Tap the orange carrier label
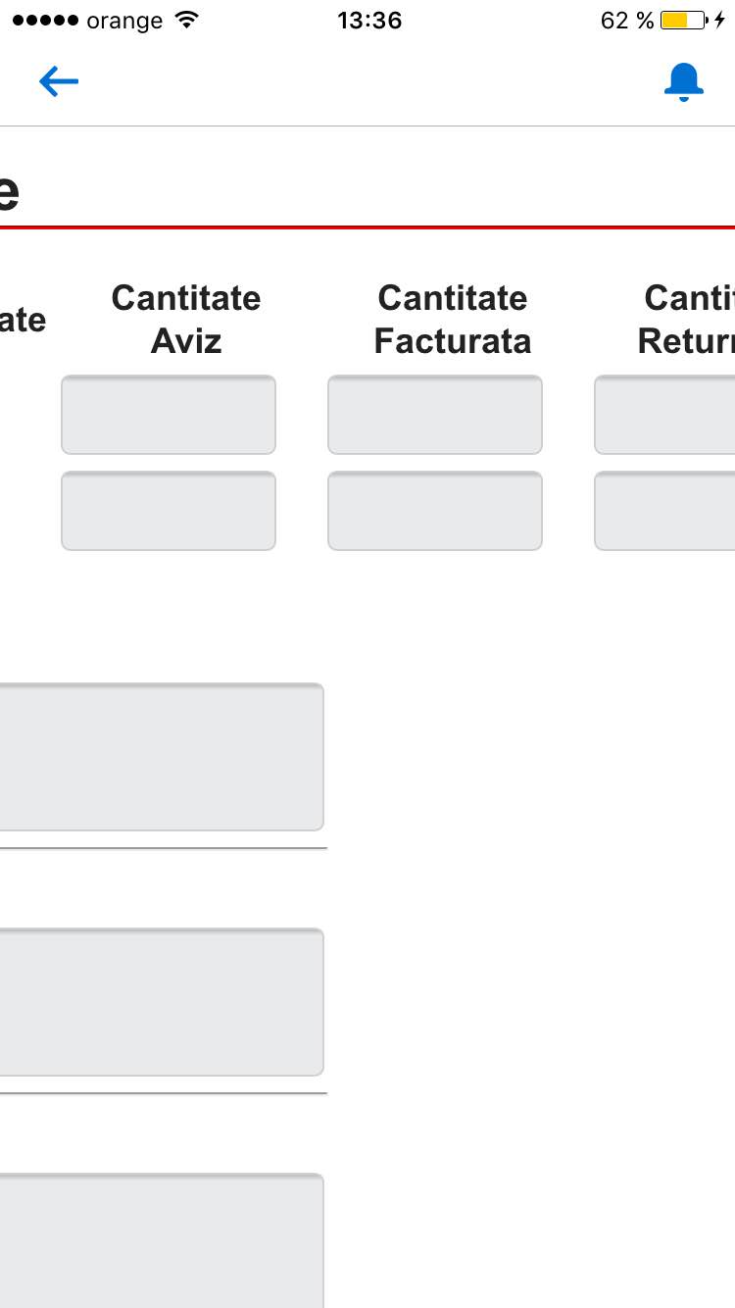Screen dimensions: 735x1308 pos(124,21)
